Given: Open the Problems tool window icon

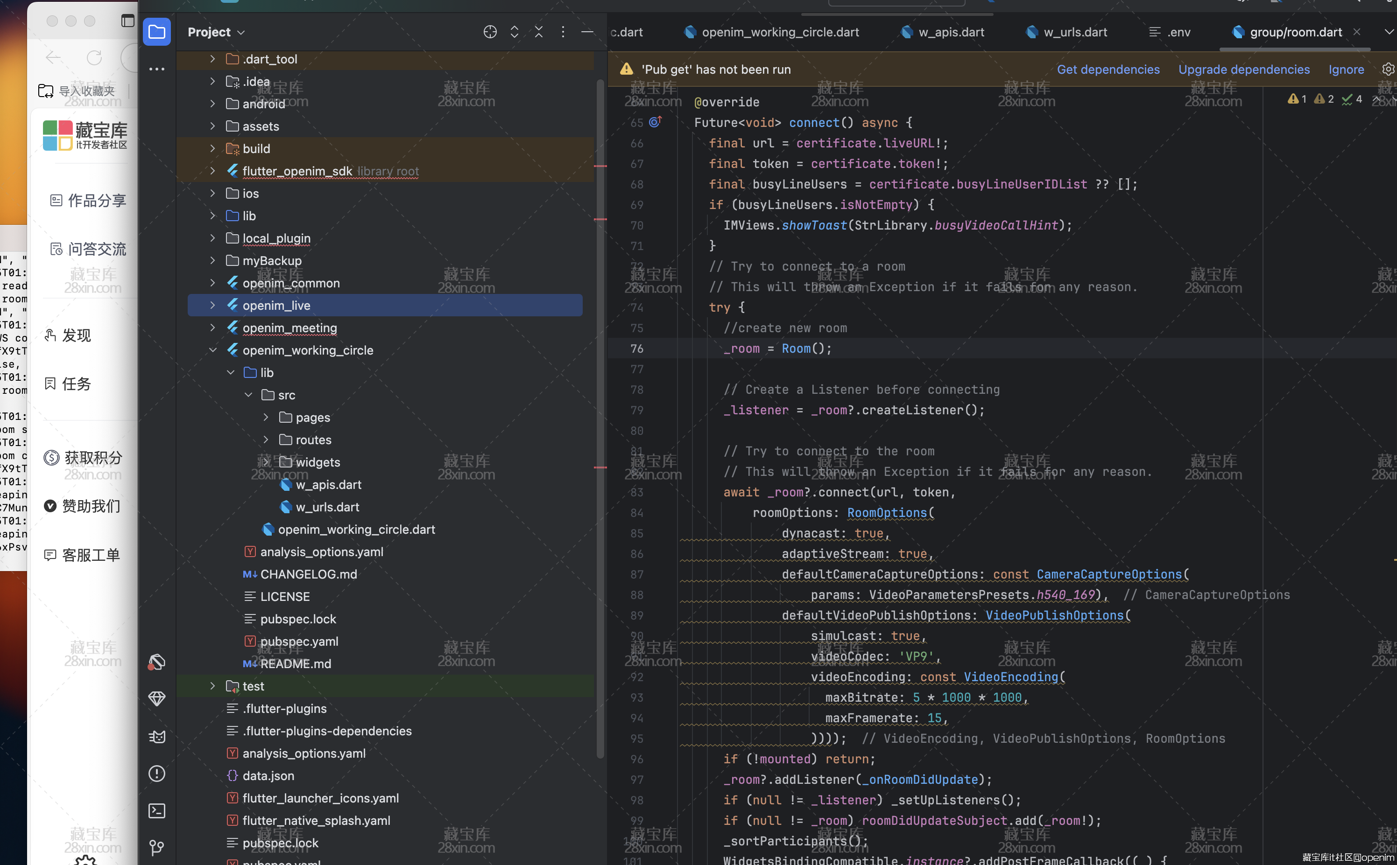Looking at the screenshot, I should click(x=156, y=774).
